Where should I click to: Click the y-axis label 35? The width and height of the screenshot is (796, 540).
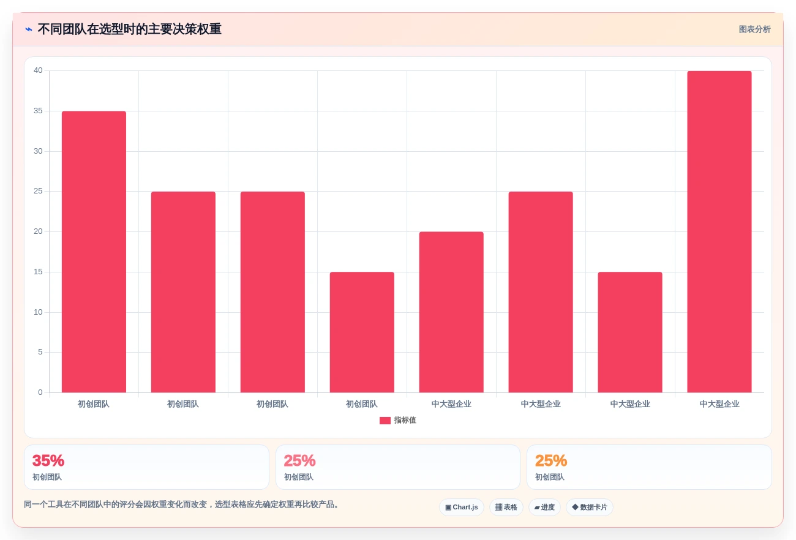click(38, 111)
